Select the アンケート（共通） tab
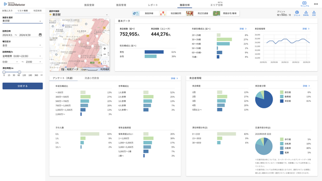The height and width of the screenshot is (181, 322). coord(63,78)
